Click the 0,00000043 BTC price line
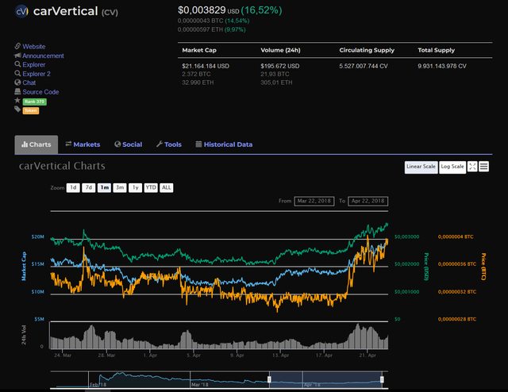 pos(214,21)
